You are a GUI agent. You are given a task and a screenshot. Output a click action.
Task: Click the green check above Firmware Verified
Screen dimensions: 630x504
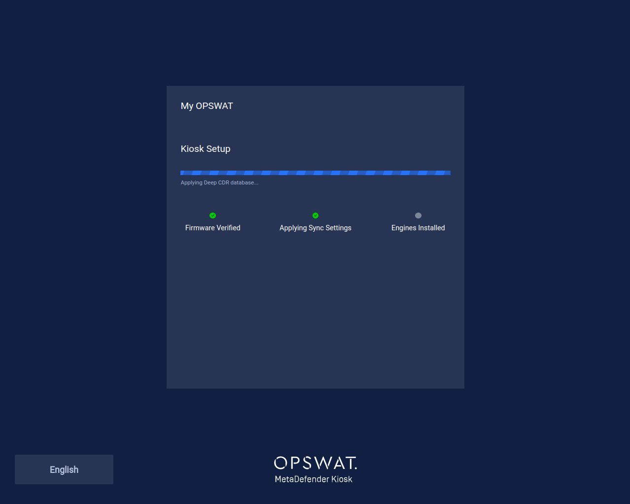(x=213, y=216)
